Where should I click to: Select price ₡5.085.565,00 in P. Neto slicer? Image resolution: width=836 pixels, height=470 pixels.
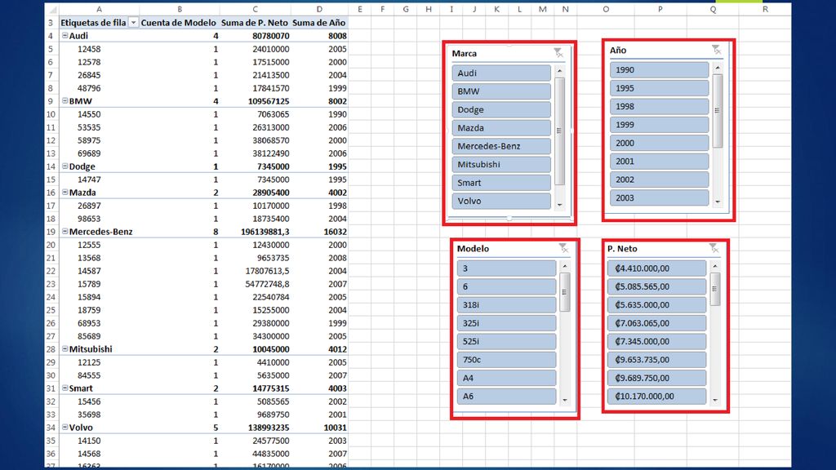click(x=657, y=286)
